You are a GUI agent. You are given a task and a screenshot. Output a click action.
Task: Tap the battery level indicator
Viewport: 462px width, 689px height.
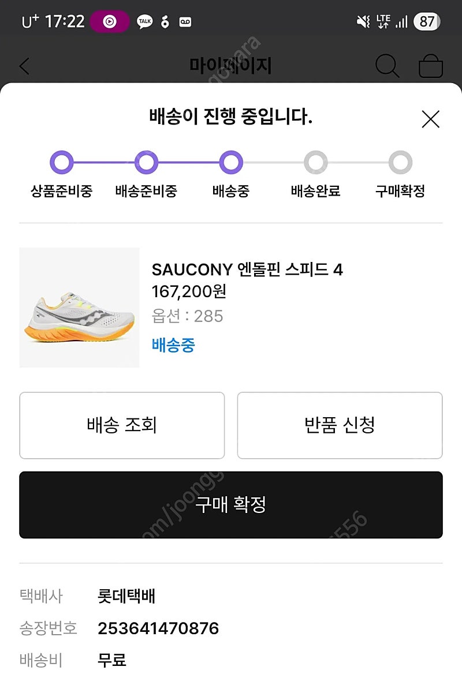(426, 21)
